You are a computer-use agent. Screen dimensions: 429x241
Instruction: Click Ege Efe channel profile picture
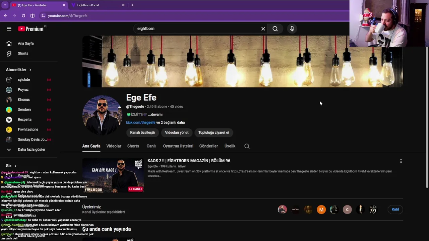pyautogui.click(x=102, y=115)
